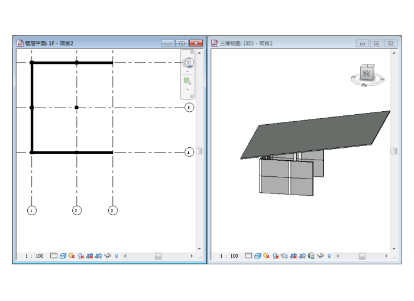Open the 1:100 scale selector in the floor plan view
The image size is (414, 301).
[34, 256]
